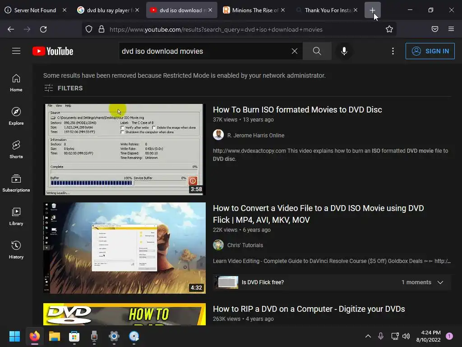Visit Chris' Tutorials channel
The image size is (462, 347).
pyautogui.click(x=245, y=245)
